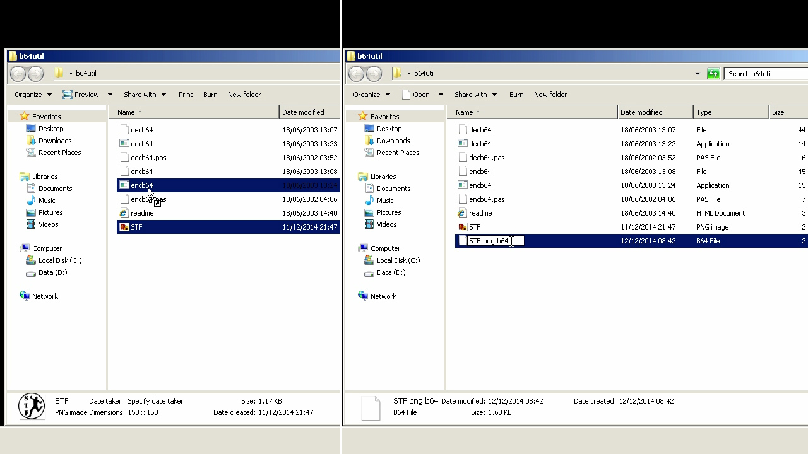Image resolution: width=808 pixels, height=454 pixels.
Task: Open Share with menu in right window
Action: [475, 95]
